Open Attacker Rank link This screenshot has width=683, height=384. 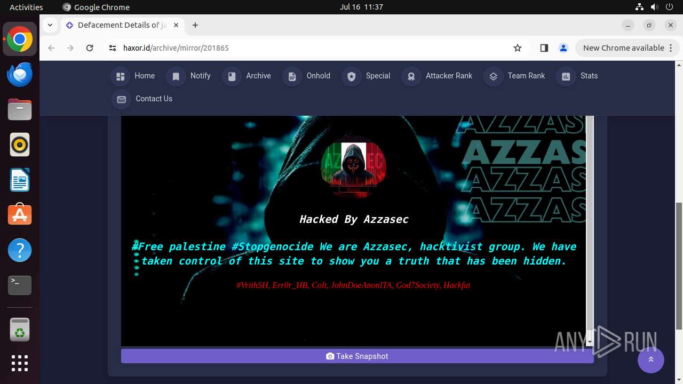click(x=449, y=76)
